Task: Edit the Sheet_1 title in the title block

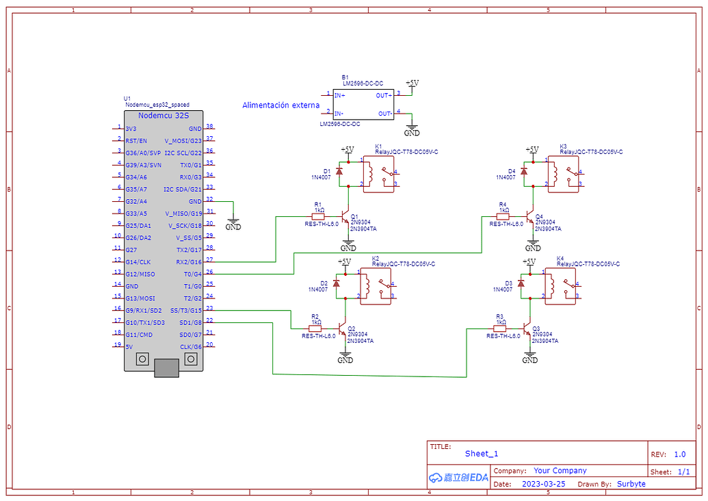Action: 481,453
